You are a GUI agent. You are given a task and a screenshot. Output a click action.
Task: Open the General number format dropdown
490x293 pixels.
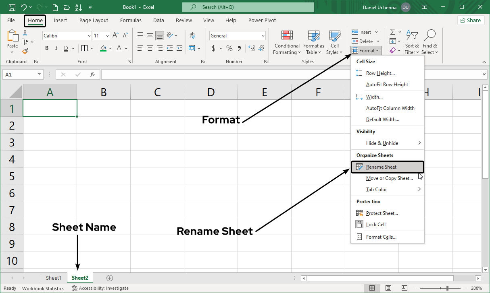(262, 35)
